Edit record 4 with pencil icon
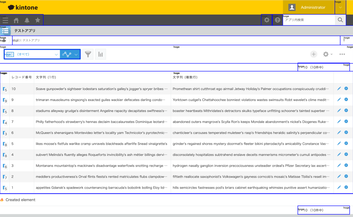353x217 pixels. coord(339,154)
